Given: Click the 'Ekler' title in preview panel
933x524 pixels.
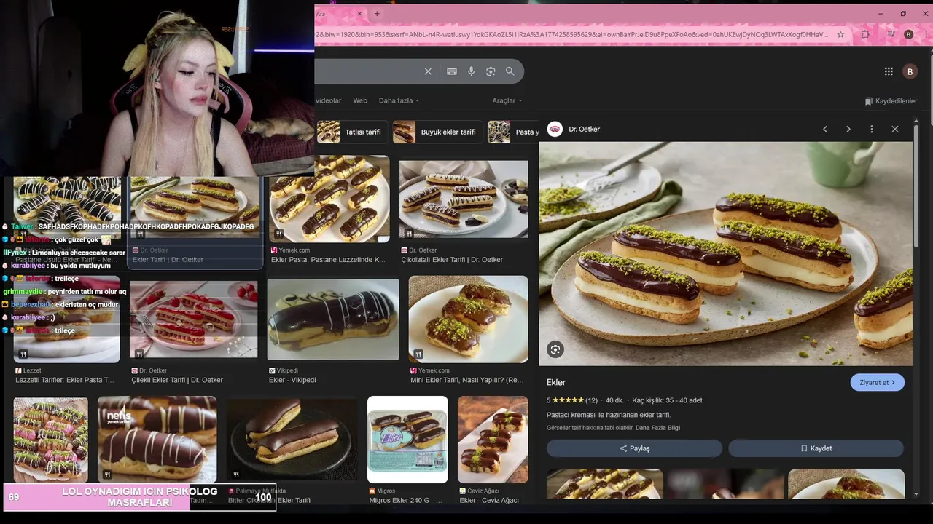Looking at the screenshot, I should click(x=556, y=382).
